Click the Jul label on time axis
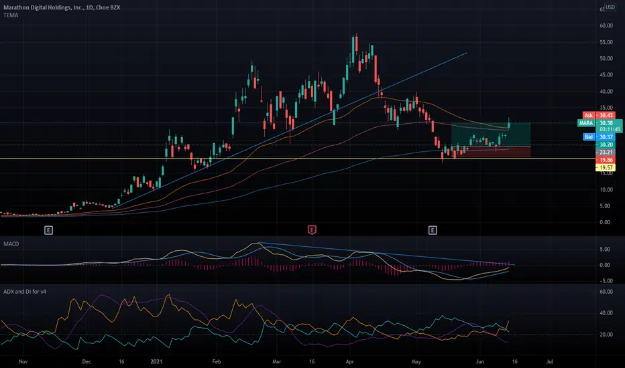The height and width of the screenshot is (368, 625). tap(550, 361)
